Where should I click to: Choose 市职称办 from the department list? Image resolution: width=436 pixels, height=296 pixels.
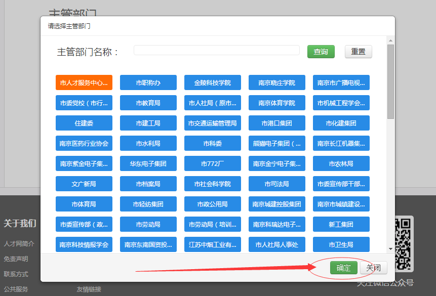tap(148, 82)
